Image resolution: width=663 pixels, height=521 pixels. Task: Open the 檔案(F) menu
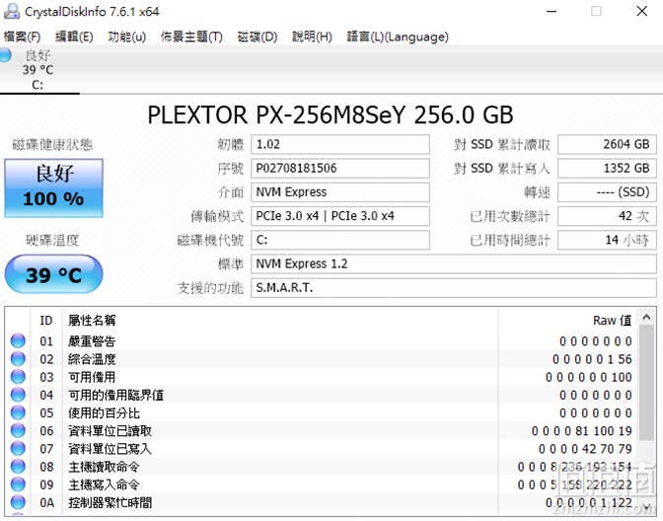(x=22, y=37)
